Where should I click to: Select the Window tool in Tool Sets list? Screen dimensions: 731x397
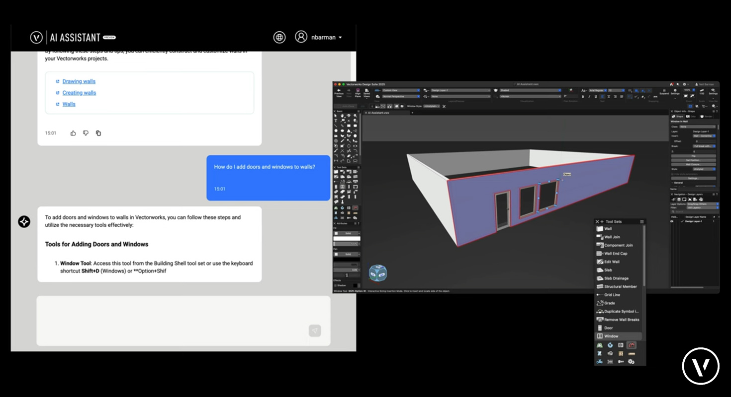(x=611, y=336)
